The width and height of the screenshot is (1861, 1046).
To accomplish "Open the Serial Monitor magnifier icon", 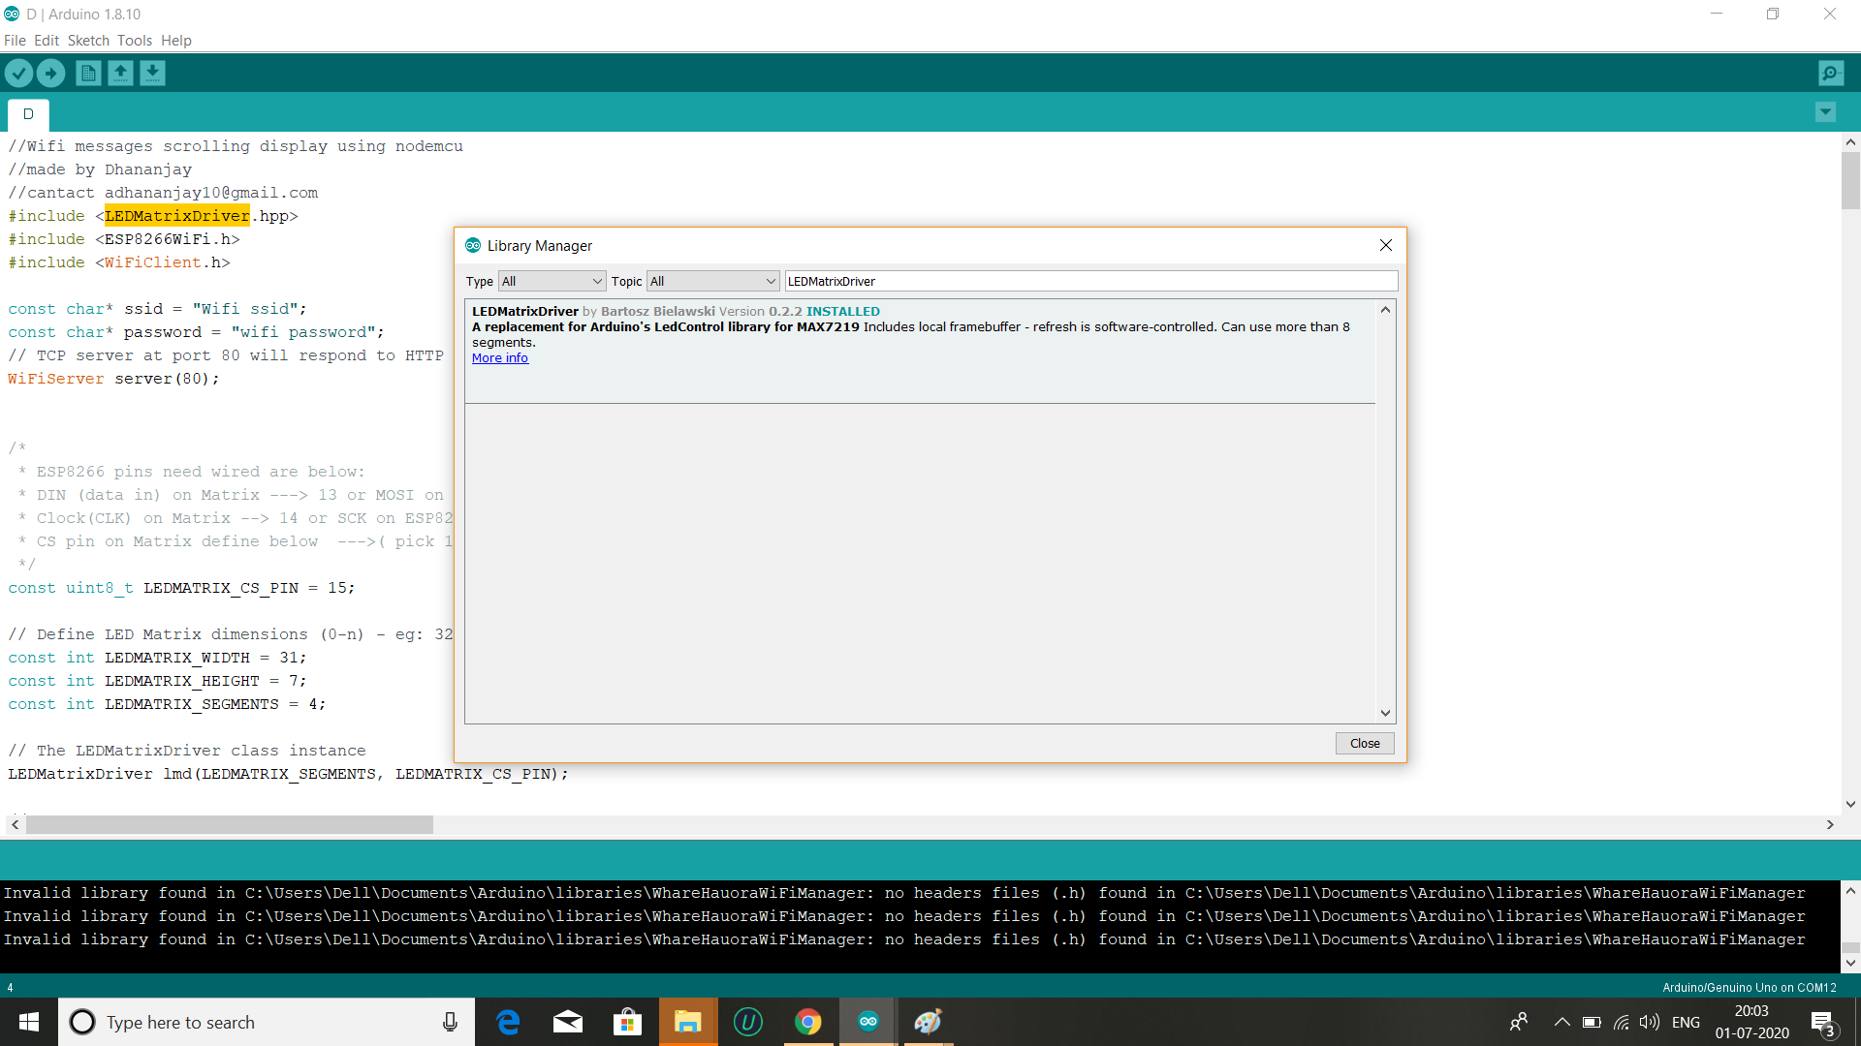I will point(1831,73).
